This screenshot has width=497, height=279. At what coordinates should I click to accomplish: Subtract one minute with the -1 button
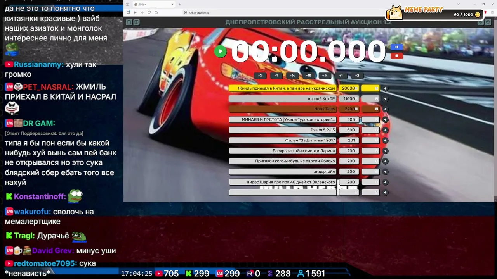276,76
